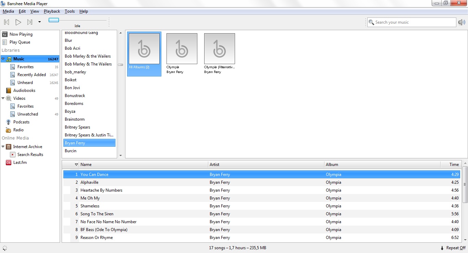
Task: Select artist Burcin
Action: pos(89,151)
